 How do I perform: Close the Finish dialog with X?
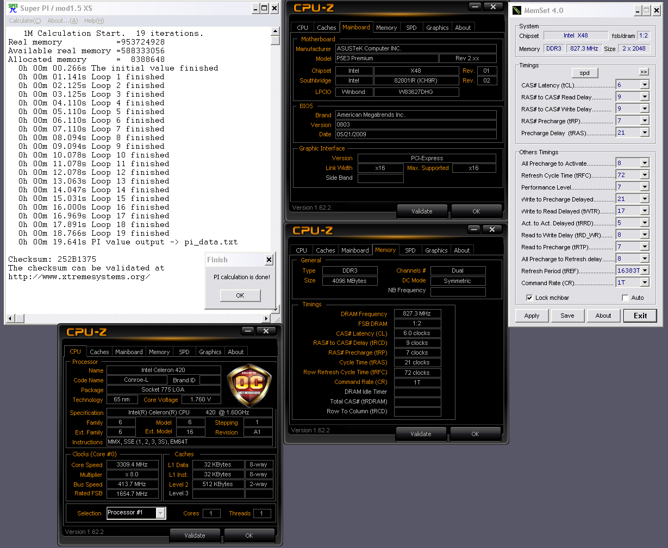click(x=269, y=260)
